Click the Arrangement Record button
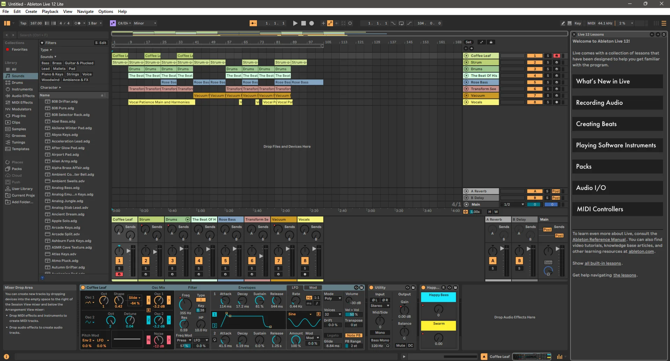Viewport: 670px width, 361px height. tap(311, 23)
